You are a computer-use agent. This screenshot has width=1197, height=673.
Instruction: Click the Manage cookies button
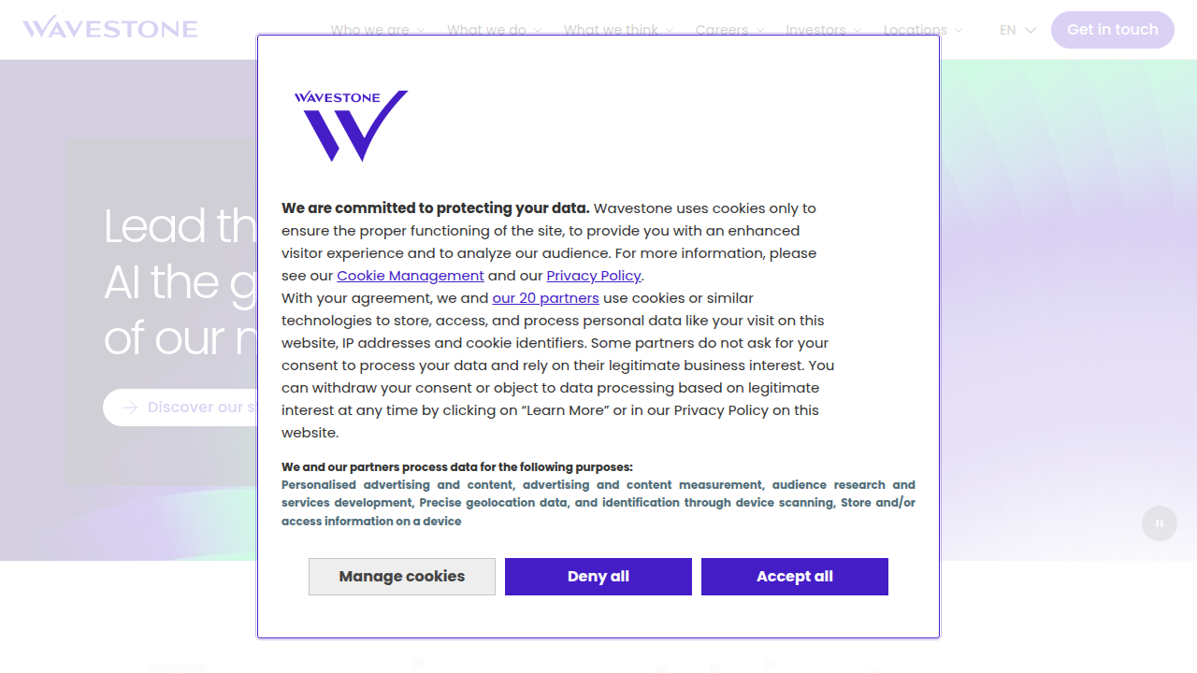pos(402,577)
